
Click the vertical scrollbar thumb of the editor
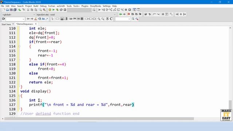pos(230,105)
